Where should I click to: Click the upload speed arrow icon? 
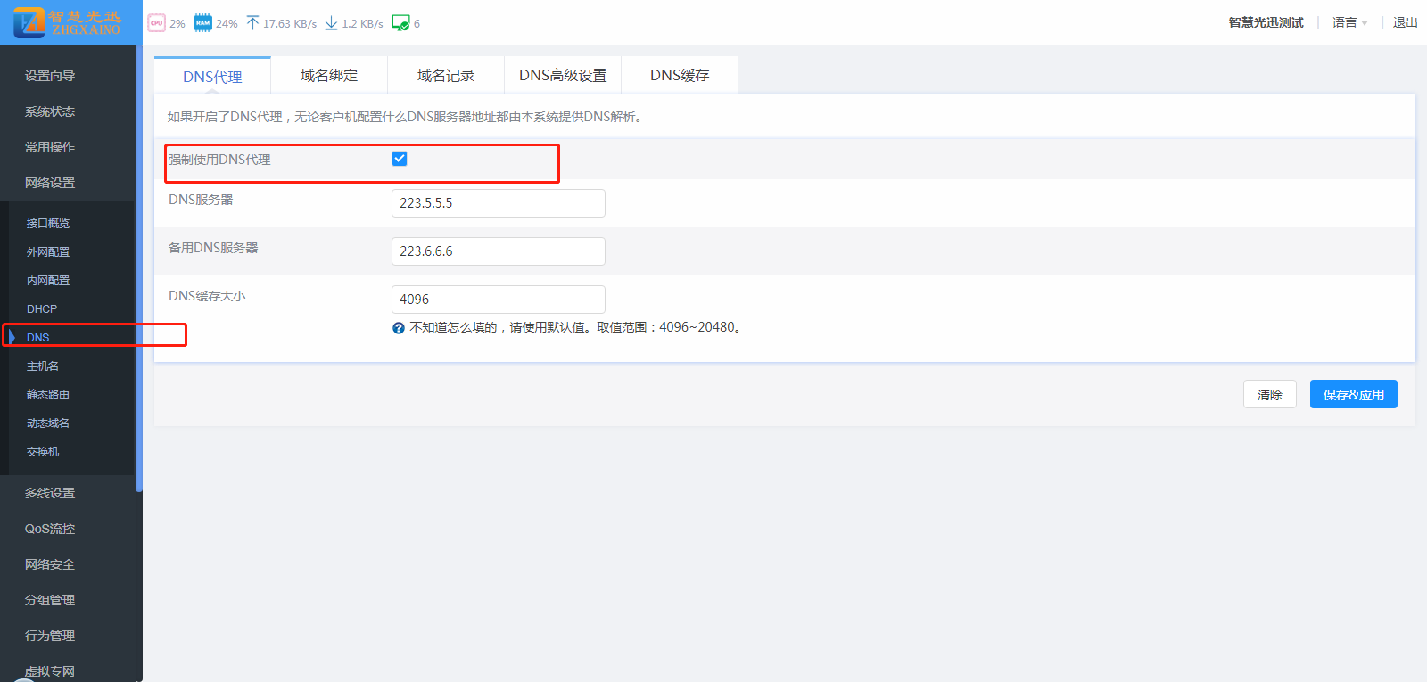[x=252, y=23]
